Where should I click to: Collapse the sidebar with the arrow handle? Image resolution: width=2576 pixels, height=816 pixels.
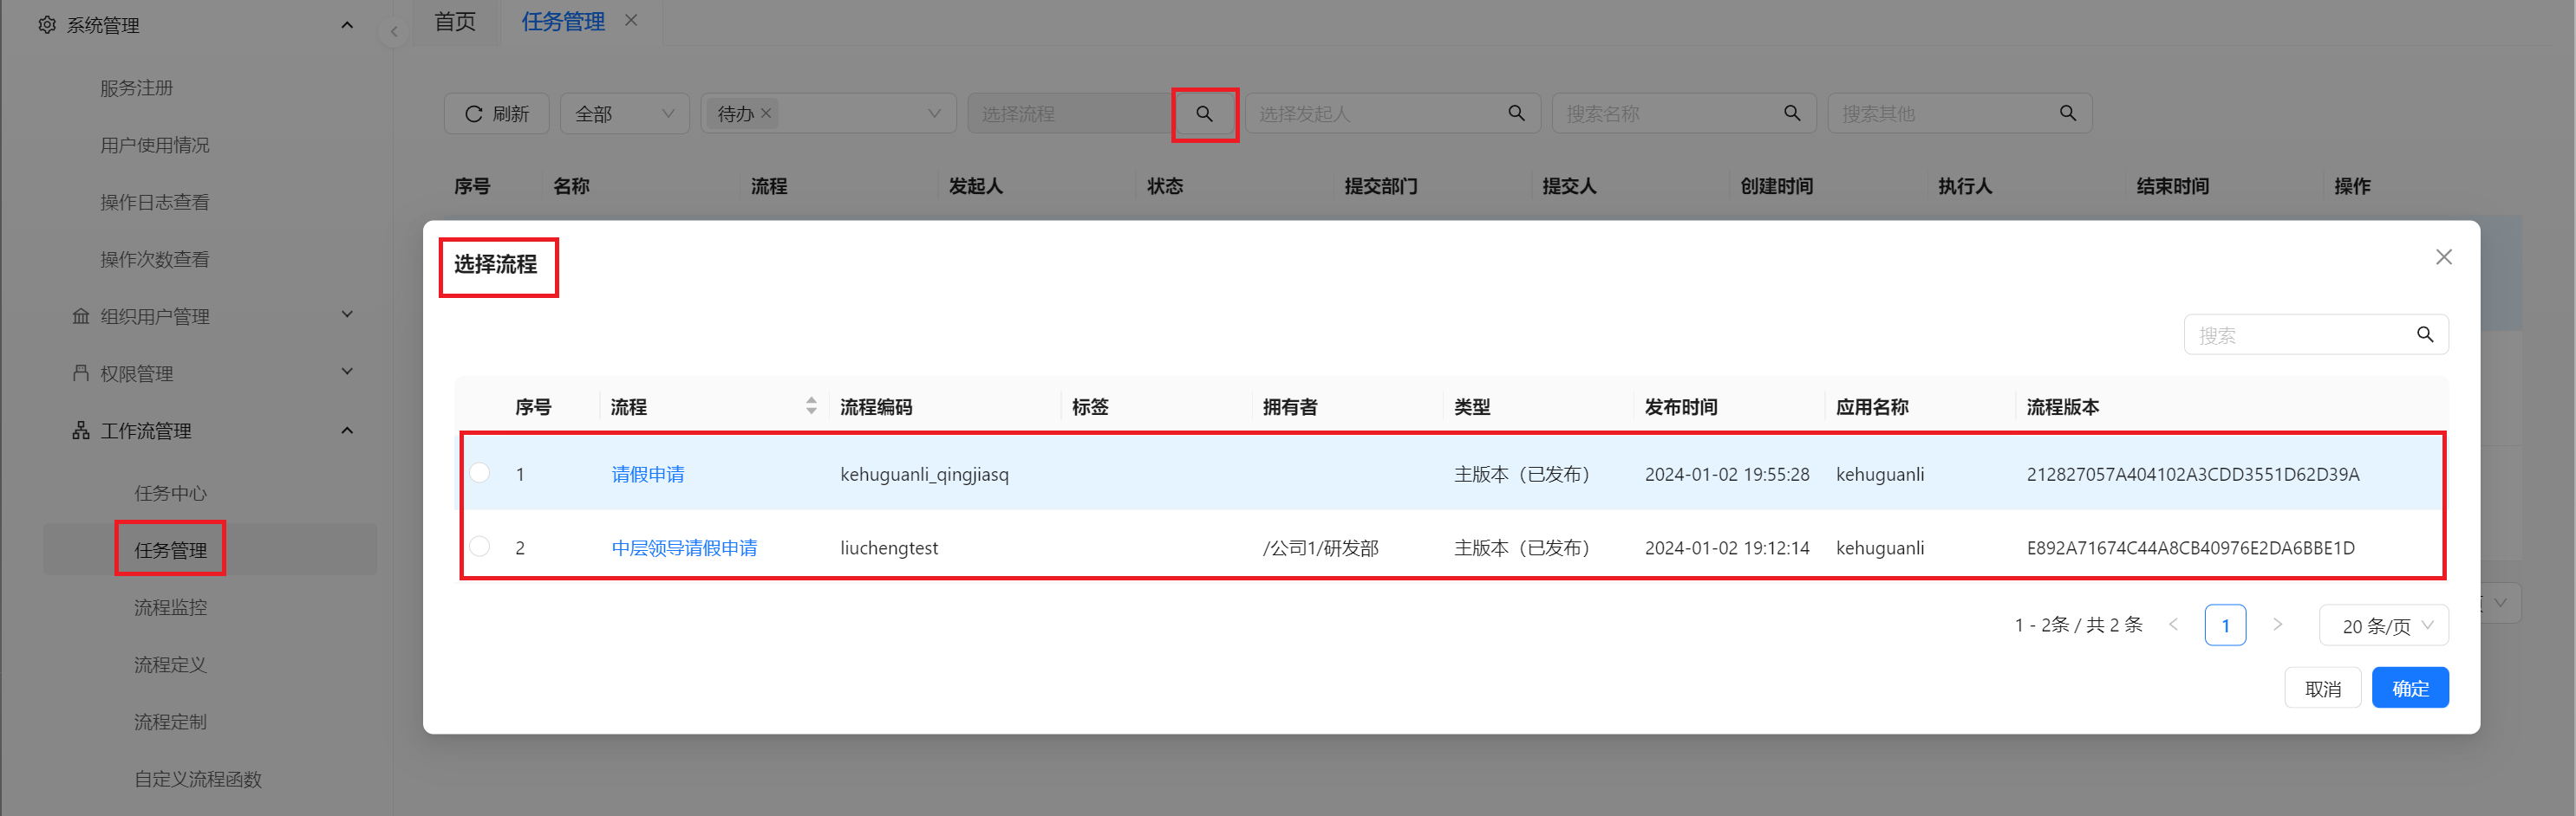point(394,32)
